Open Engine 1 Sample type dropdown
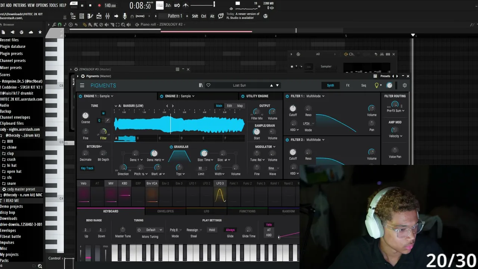Image resolution: width=478 pixels, height=269 pixels. coord(106,96)
